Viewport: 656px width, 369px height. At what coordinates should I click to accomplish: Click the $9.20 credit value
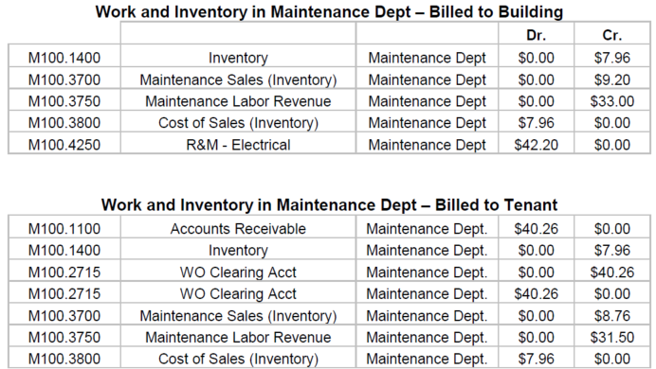click(x=612, y=79)
